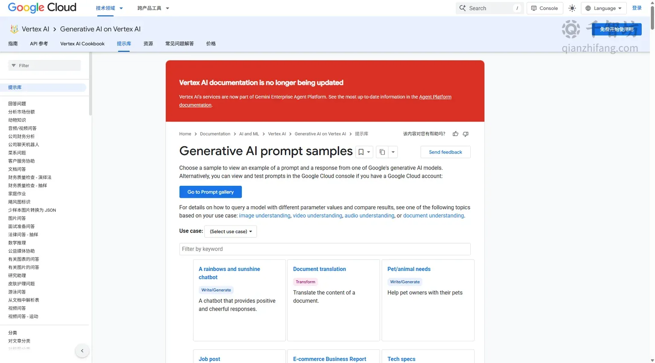
Task: Open the Select use case dropdown
Action: 231,231
